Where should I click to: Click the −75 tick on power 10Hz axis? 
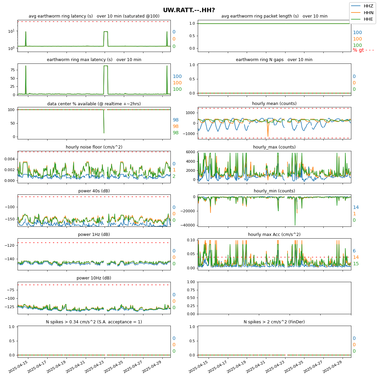click(11, 290)
